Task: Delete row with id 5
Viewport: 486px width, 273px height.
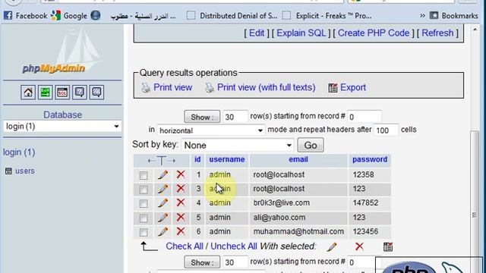Action: click(x=181, y=218)
